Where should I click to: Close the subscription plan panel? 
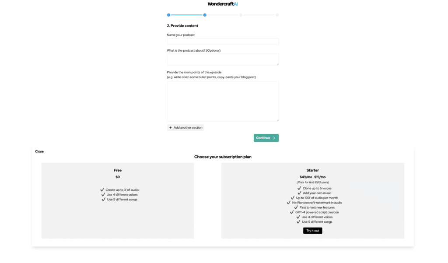(39, 151)
